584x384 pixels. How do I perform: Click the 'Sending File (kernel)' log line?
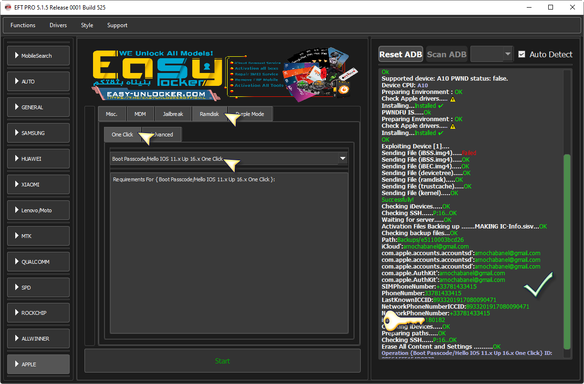[x=420, y=193]
